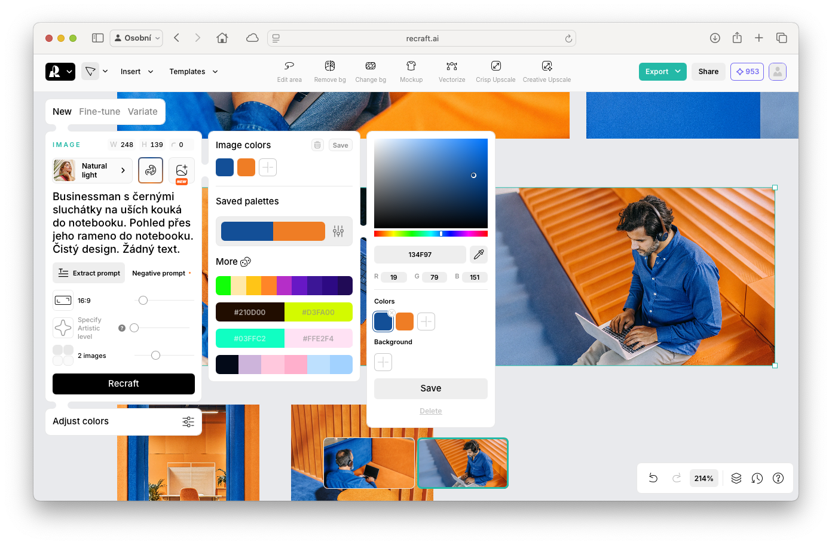Switch to the Fine-tune tab
The image size is (832, 545).
click(99, 112)
